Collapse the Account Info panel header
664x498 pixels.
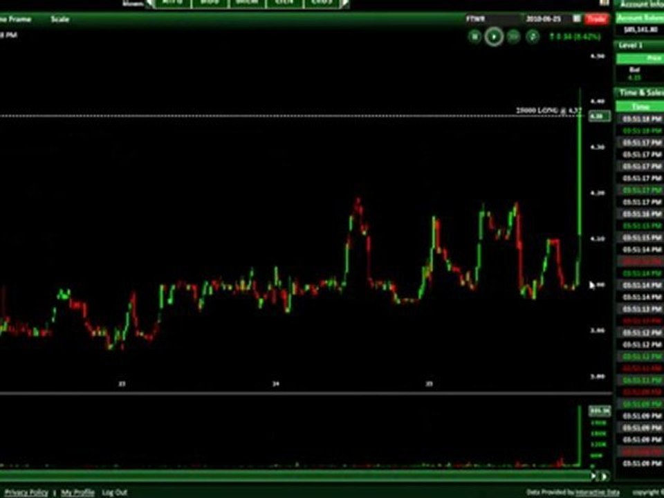click(639, 4)
